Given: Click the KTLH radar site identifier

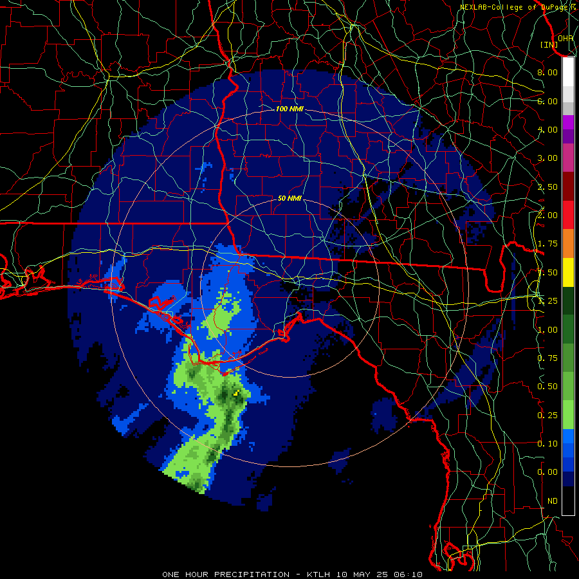Looking at the screenshot, I should click(320, 574).
